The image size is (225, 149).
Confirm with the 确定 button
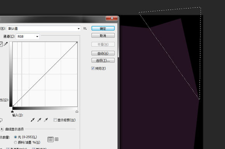(103, 28)
